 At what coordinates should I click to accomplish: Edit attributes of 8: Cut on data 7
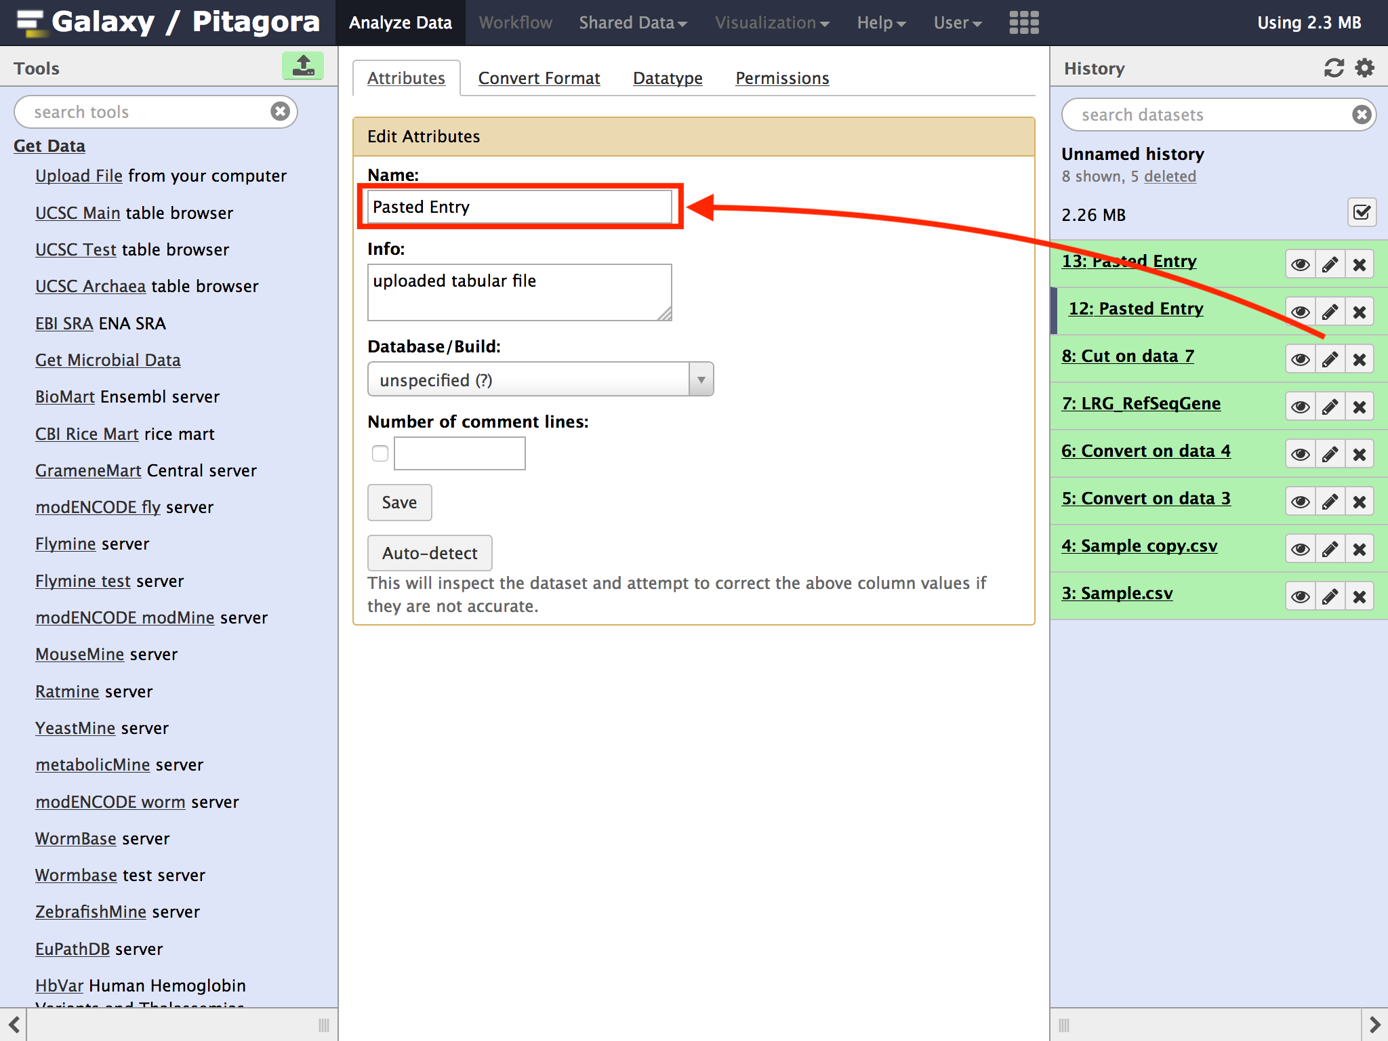pyautogui.click(x=1330, y=359)
